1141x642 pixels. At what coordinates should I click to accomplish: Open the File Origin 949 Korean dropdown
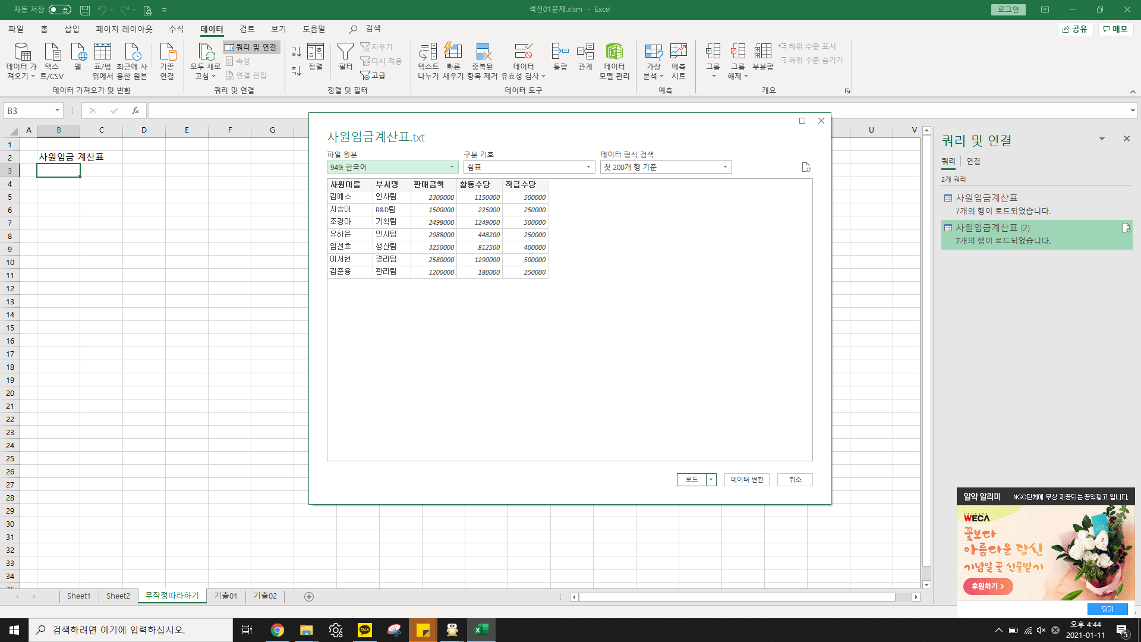(392, 167)
